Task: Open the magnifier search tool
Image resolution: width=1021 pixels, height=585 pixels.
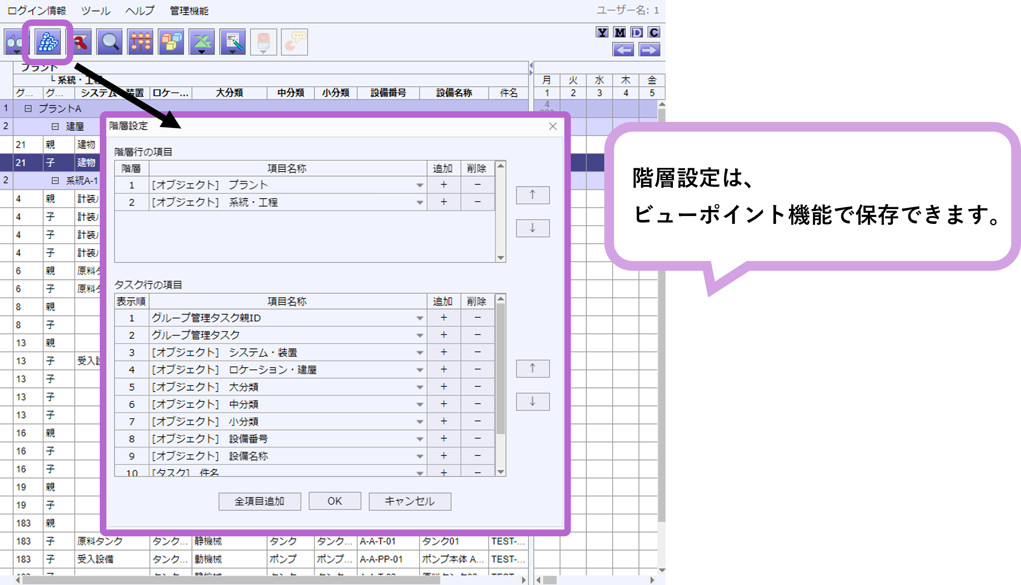Action: point(110,42)
